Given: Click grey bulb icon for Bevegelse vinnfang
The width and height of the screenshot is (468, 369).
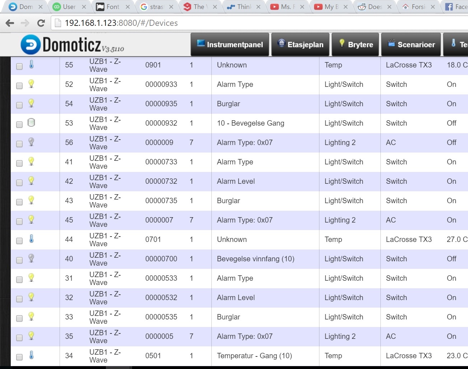Looking at the screenshot, I should pyautogui.click(x=32, y=258).
